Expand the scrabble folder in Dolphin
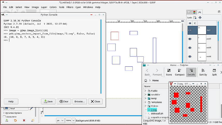The image size is (222, 125). [x=145, y=95]
